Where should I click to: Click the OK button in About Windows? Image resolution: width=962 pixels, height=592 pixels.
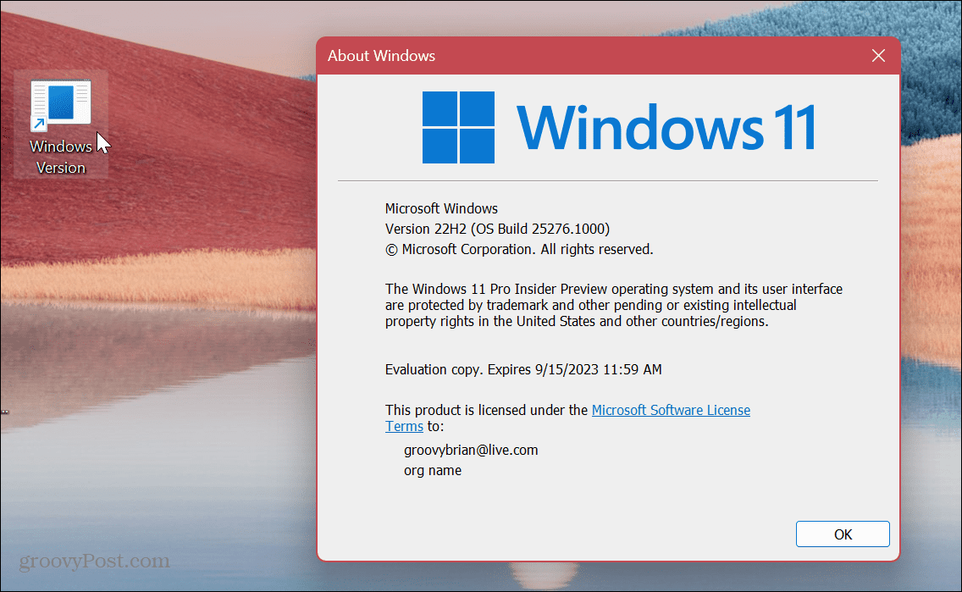pyautogui.click(x=843, y=534)
